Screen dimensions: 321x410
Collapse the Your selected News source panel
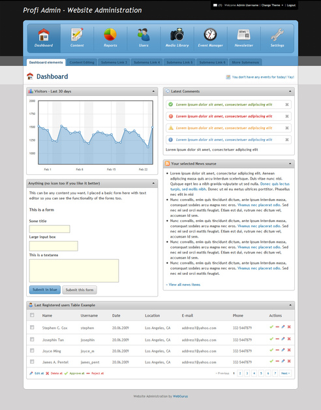click(x=290, y=164)
